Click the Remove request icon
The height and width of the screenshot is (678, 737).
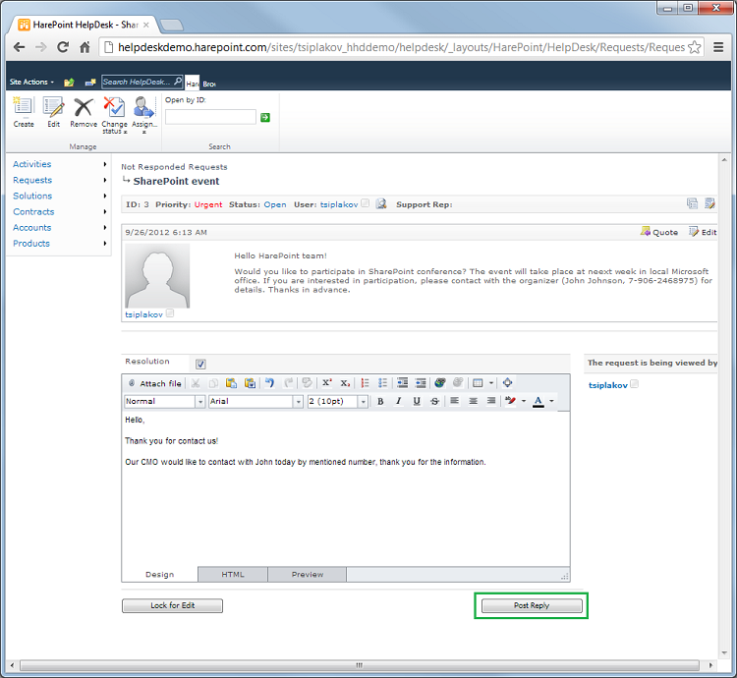[84, 112]
